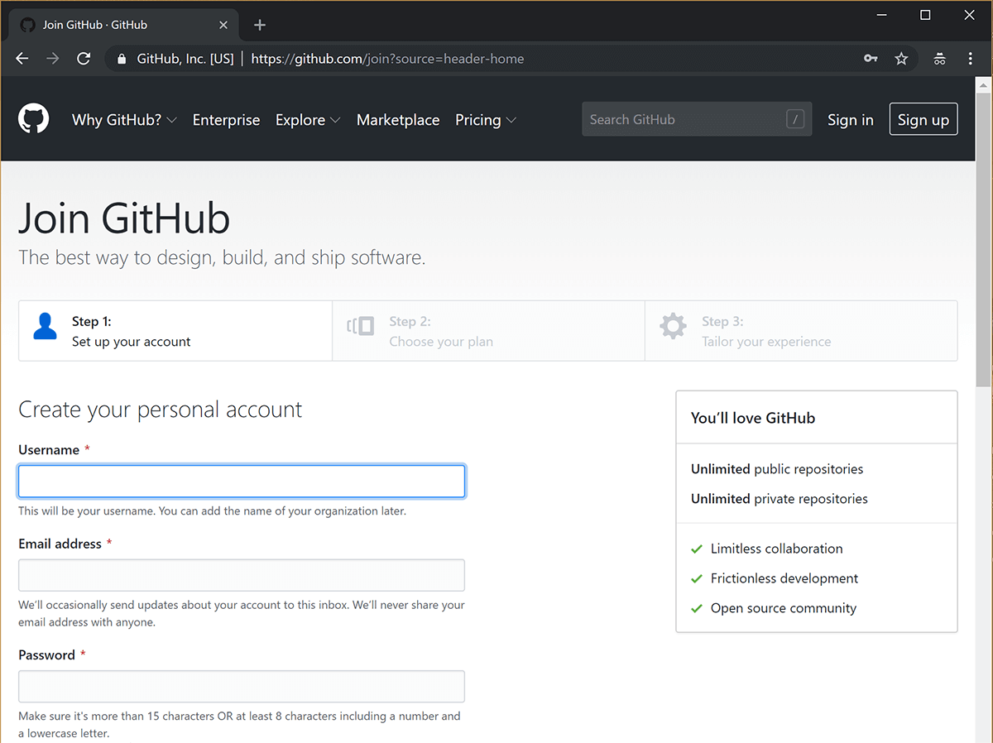Click 'Unlimited public repositories' text
Screen dimensions: 993x743
pos(777,469)
